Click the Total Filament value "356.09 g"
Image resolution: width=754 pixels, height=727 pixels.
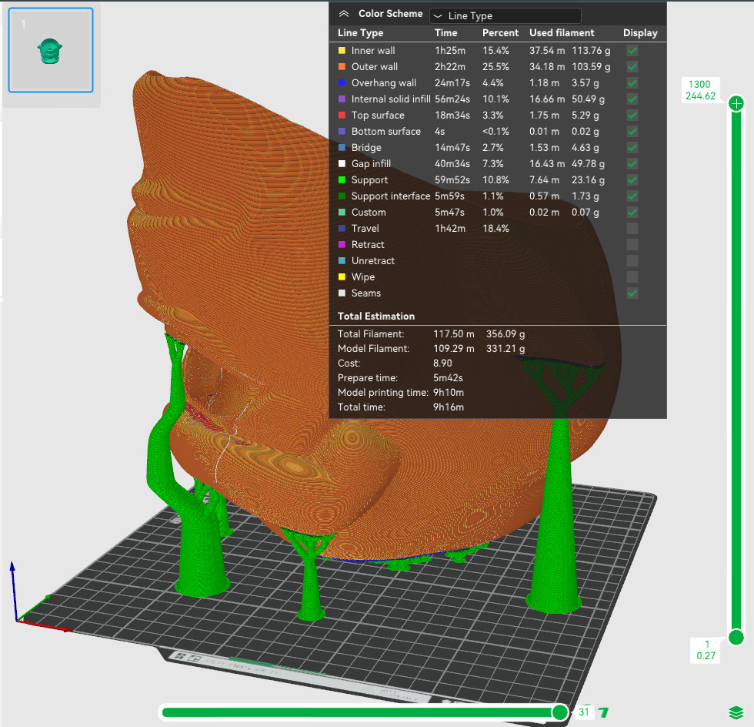pyautogui.click(x=505, y=333)
